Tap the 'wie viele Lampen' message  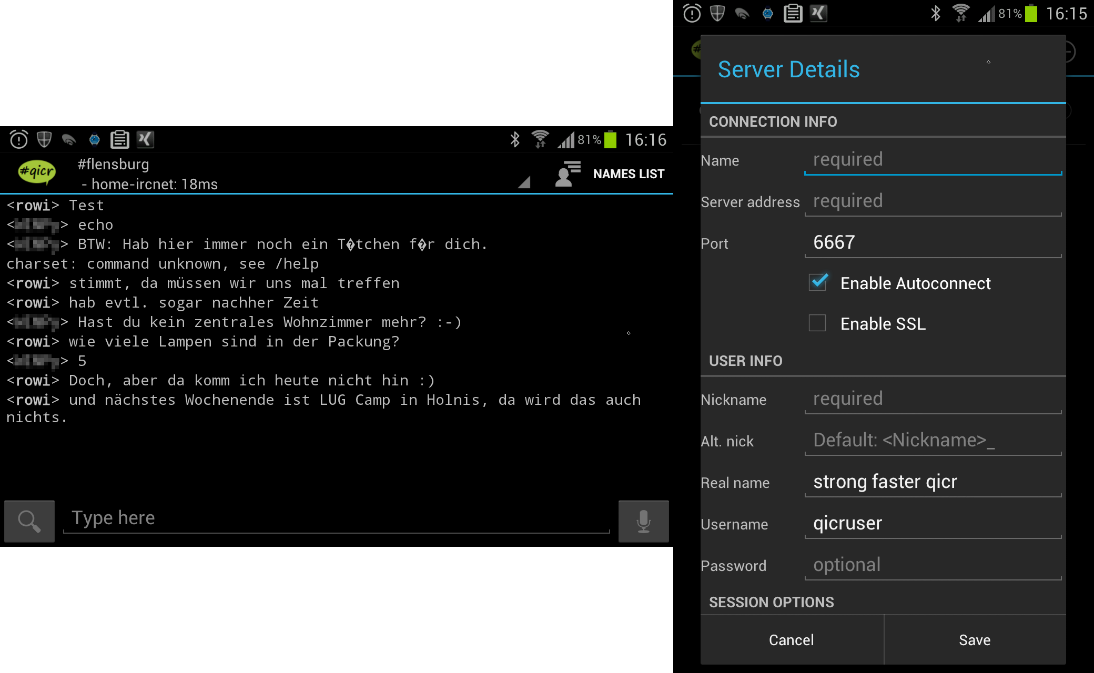[203, 342]
